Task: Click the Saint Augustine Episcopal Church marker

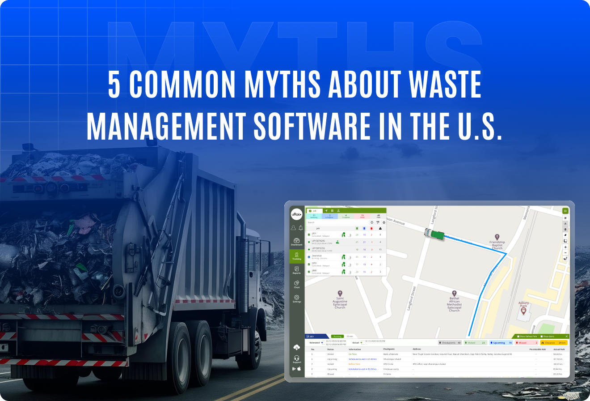Action: click(x=340, y=293)
